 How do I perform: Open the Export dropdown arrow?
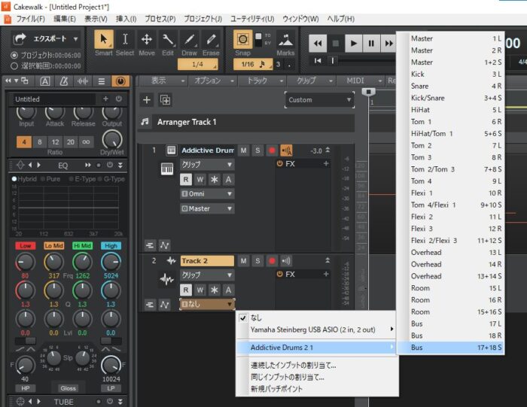[76, 39]
